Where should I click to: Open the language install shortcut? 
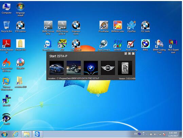click(x=20, y=9)
